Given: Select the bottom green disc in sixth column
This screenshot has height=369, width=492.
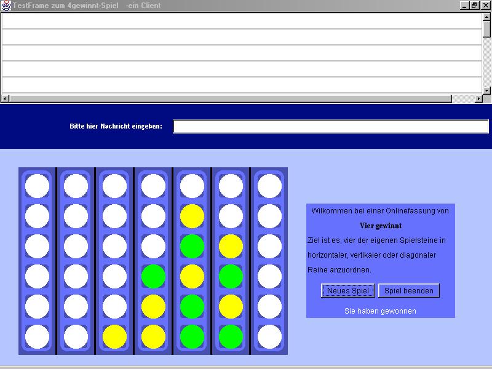Looking at the screenshot, I should point(231,336).
